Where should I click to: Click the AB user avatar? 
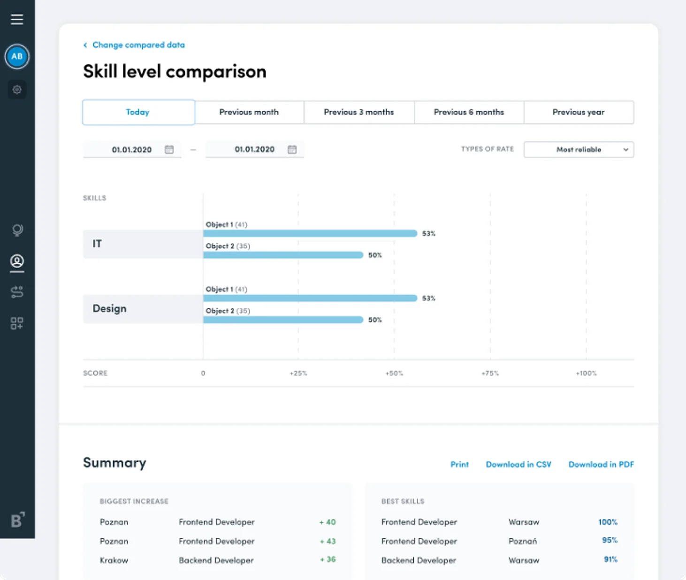pos(17,56)
